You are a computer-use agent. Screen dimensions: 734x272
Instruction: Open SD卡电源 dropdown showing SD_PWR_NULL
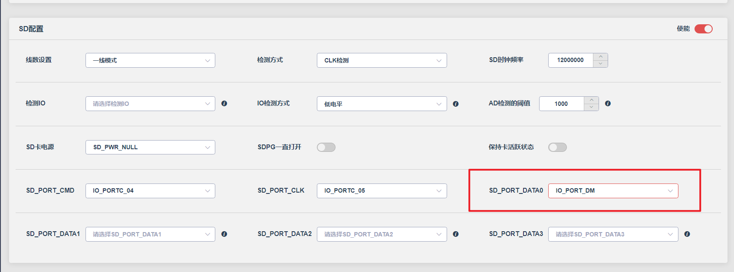[x=150, y=147]
